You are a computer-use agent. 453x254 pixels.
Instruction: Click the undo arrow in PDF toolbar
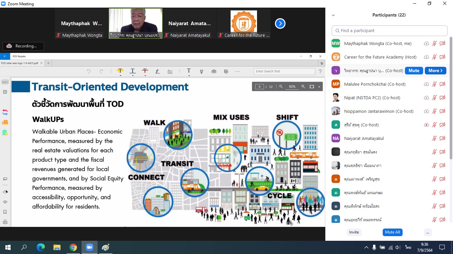click(x=89, y=71)
